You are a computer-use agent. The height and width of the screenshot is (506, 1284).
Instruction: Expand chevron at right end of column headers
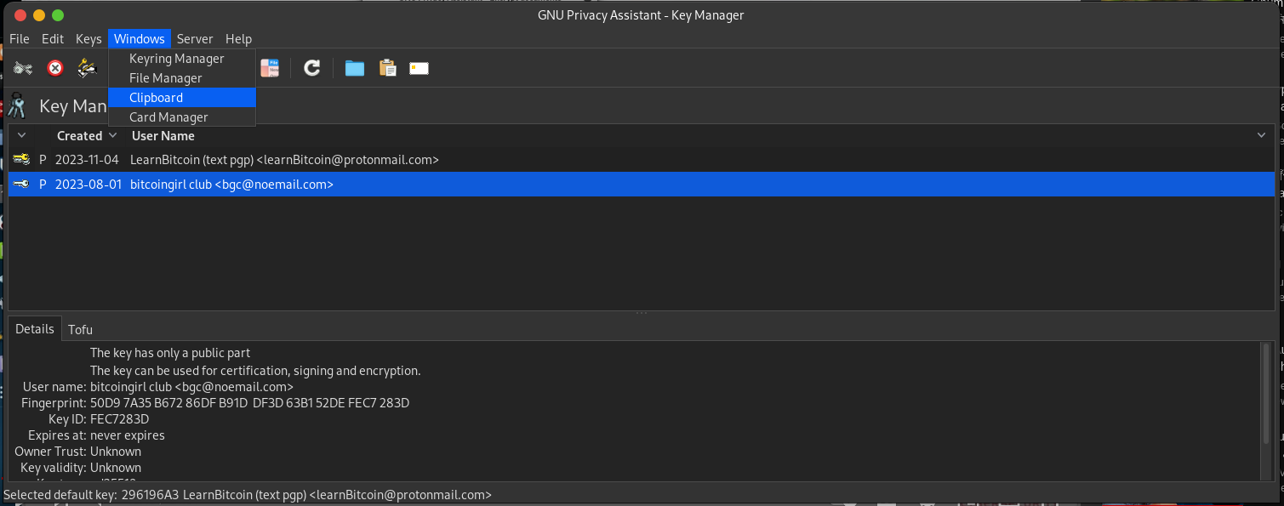(x=1262, y=136)
